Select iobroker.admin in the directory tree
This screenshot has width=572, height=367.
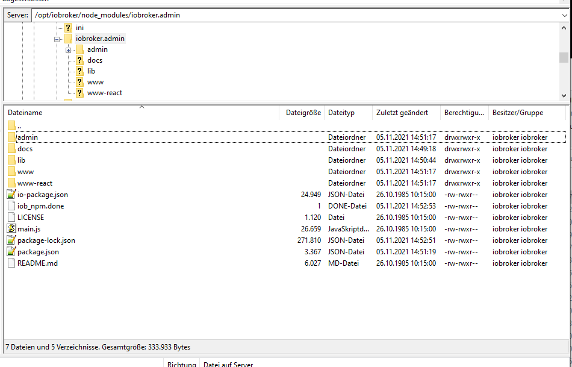[x=100, y=39]
